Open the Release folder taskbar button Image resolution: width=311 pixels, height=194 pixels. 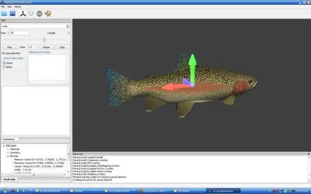(86, 191)
